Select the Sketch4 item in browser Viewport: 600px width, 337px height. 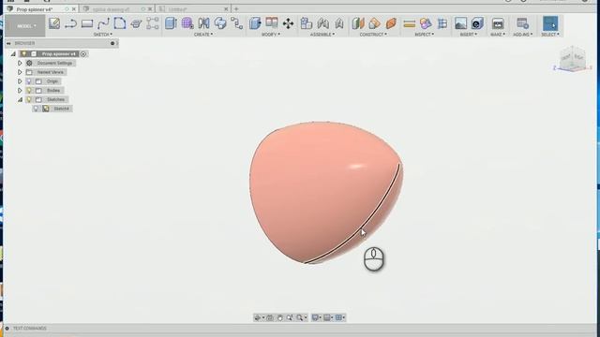pyautogui.click(x=61, y=109)
